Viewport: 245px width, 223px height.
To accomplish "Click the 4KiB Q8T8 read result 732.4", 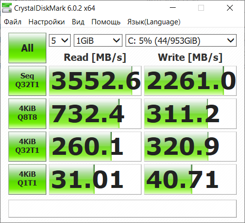I will [95, 113].
